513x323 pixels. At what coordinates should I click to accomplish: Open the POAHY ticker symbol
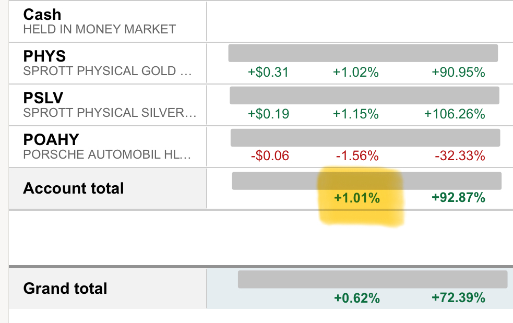51,139
